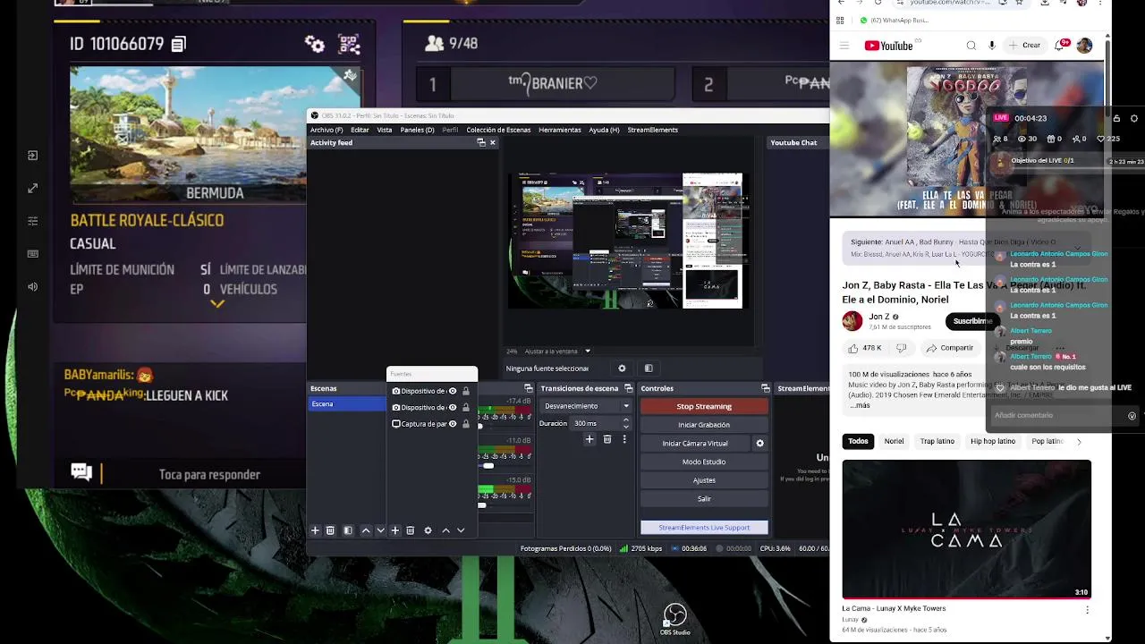
Task: Copy room ID 101066079
Action: pos(178,44)
